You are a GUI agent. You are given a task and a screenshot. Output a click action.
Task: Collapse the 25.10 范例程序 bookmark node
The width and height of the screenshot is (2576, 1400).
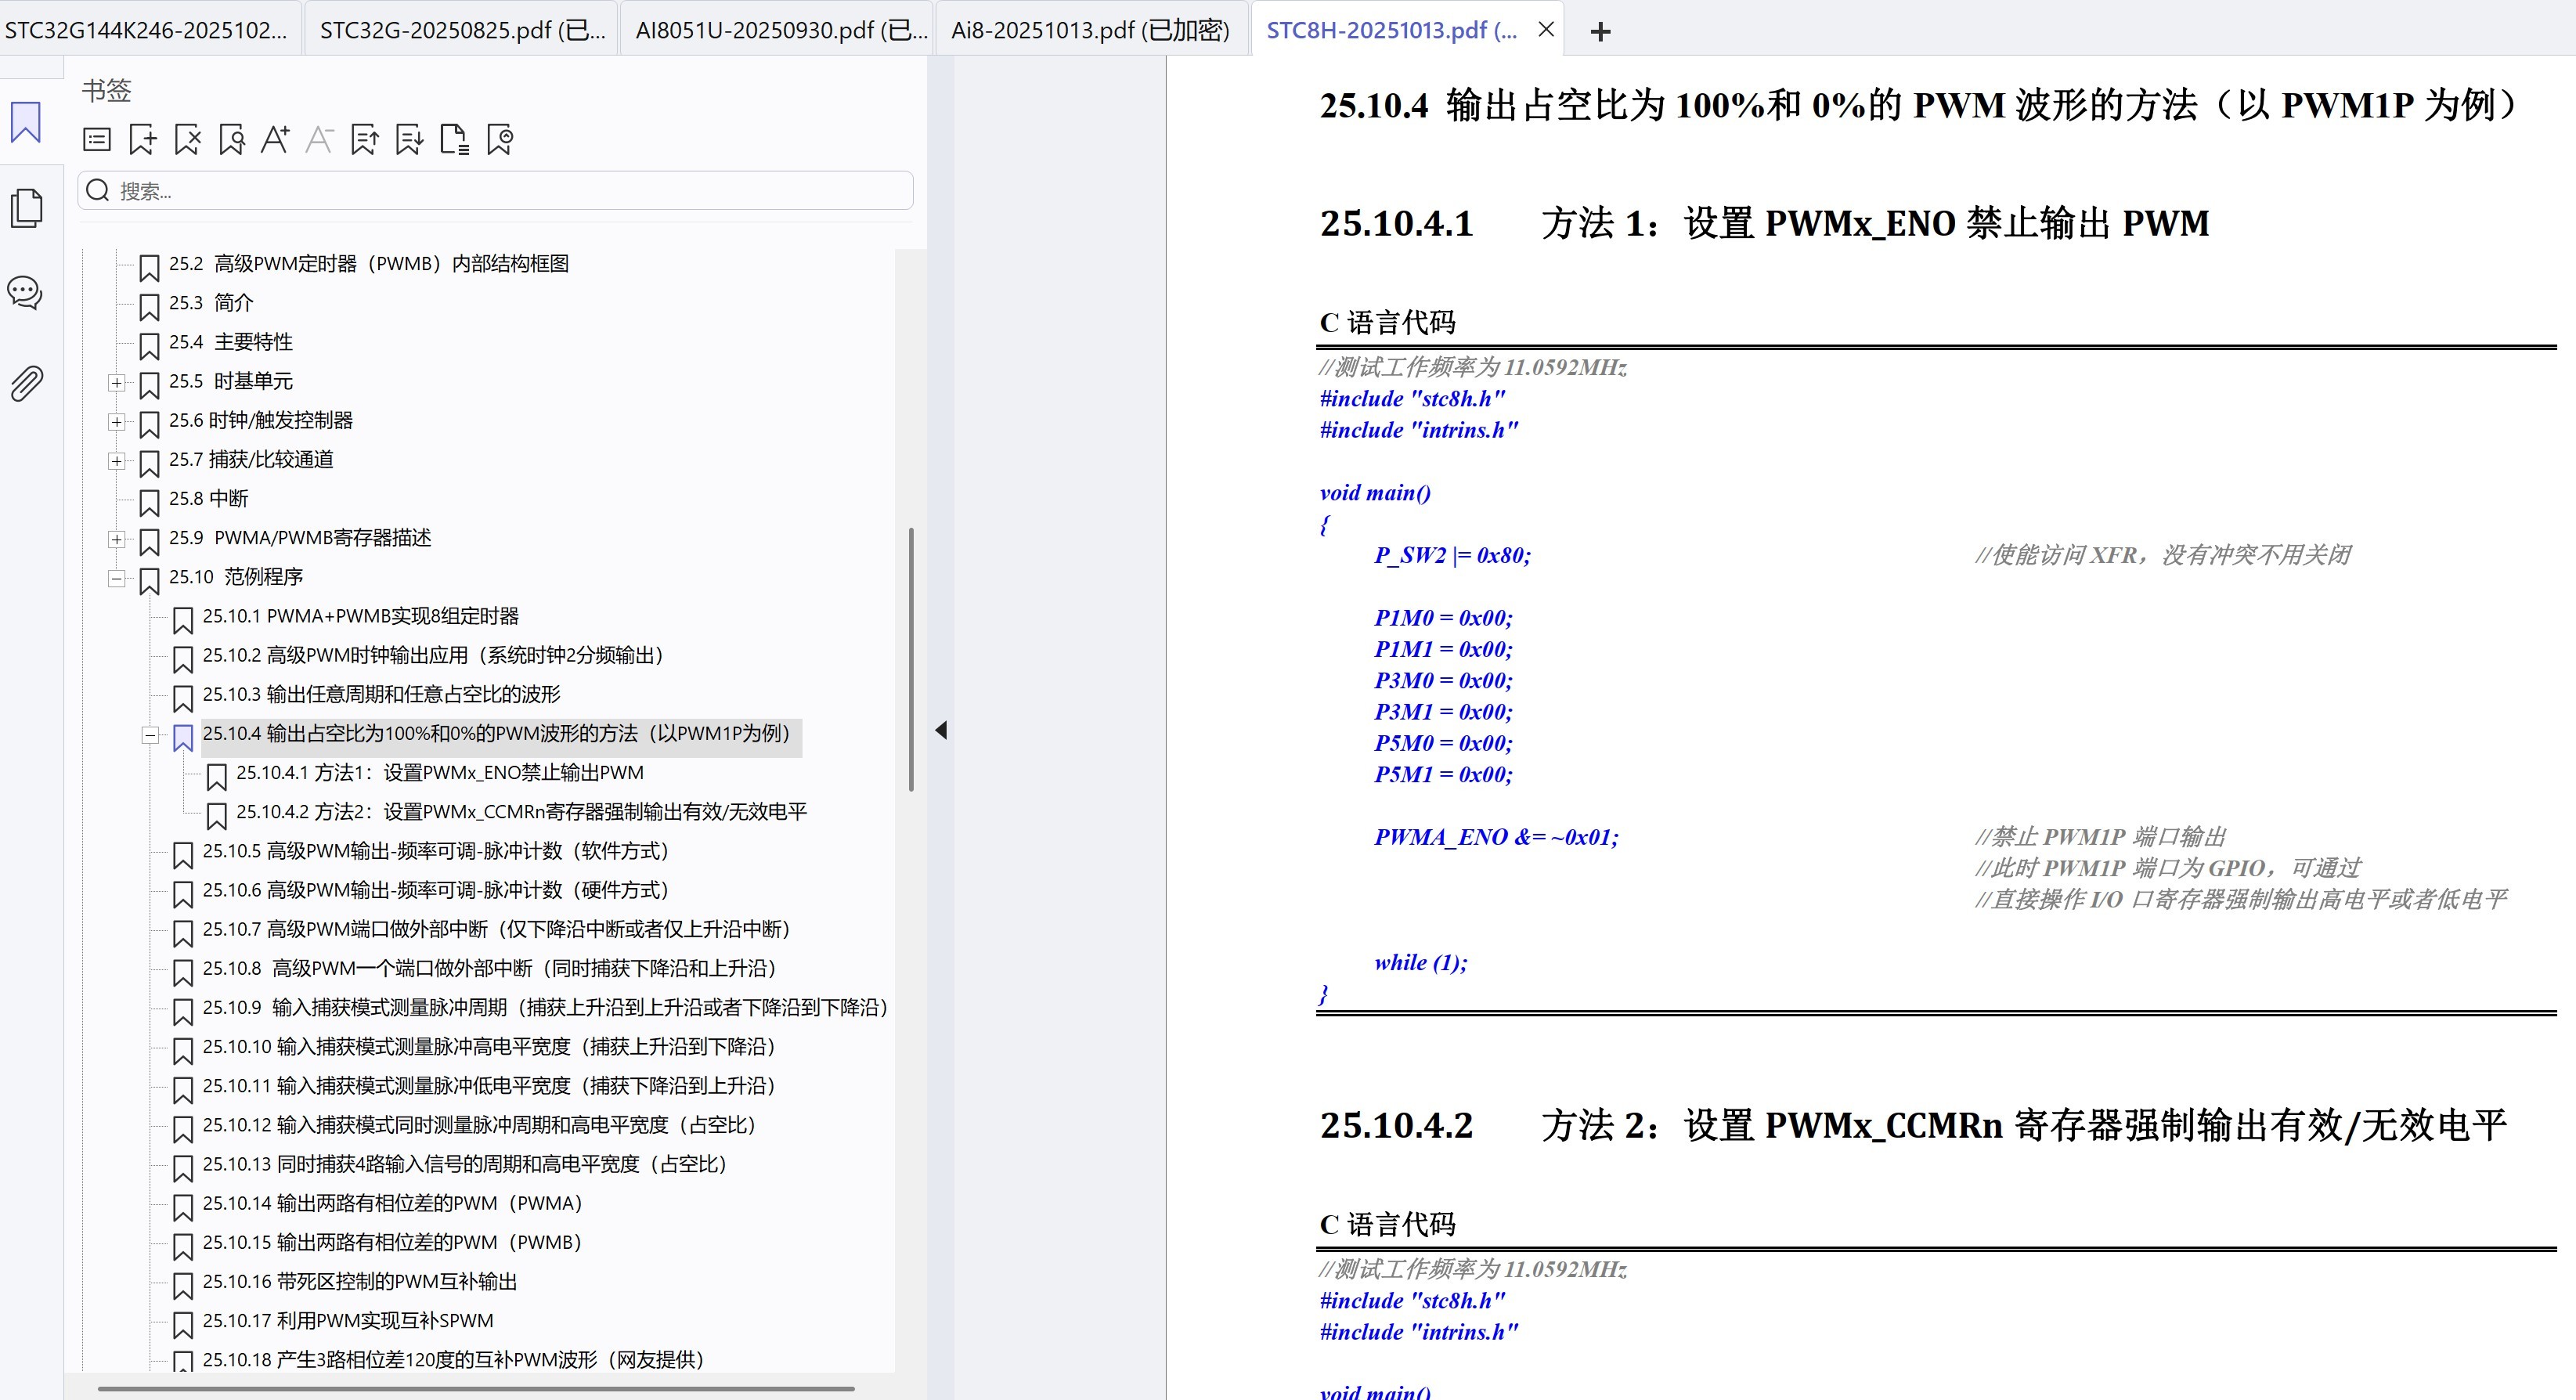[x=117, y=580]
